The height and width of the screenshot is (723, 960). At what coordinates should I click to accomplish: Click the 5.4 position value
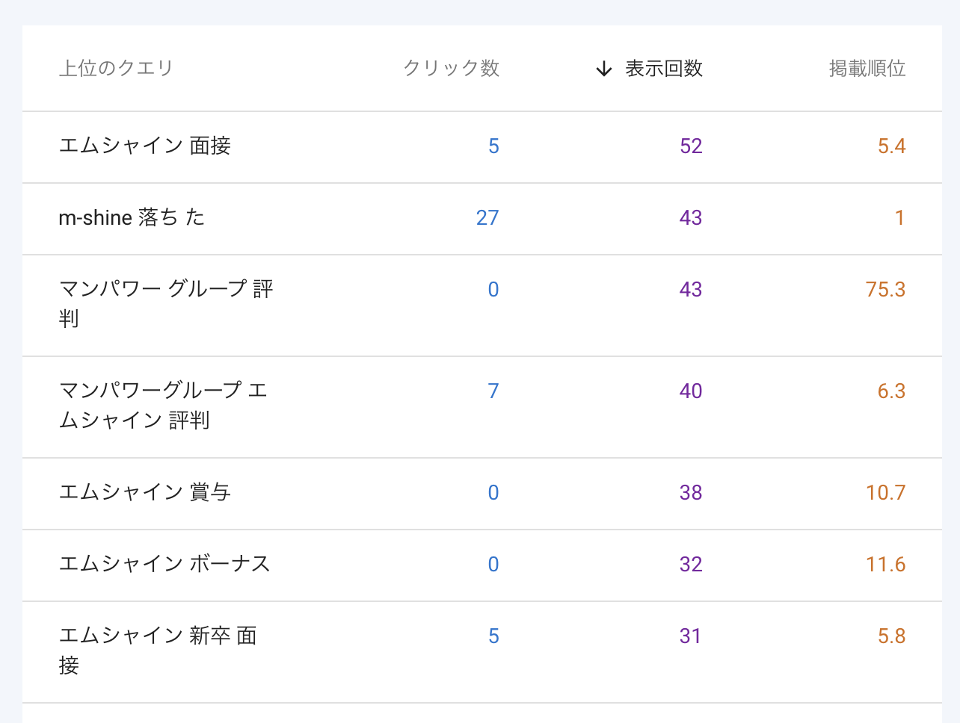(891, 146)
